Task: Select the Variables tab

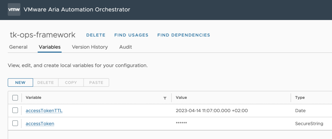Action: pos(50,47)
